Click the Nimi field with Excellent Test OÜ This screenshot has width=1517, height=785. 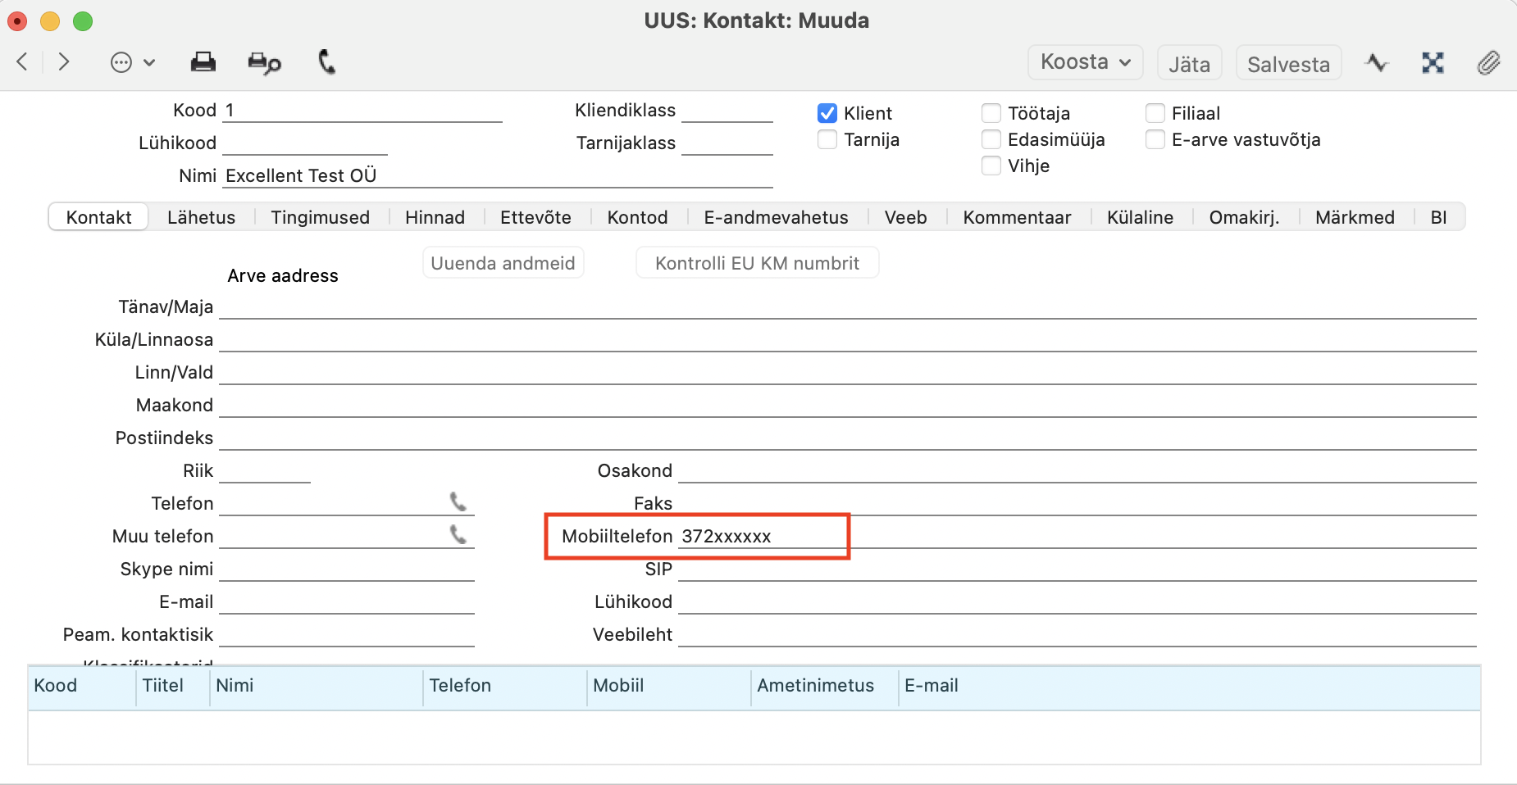497,176
